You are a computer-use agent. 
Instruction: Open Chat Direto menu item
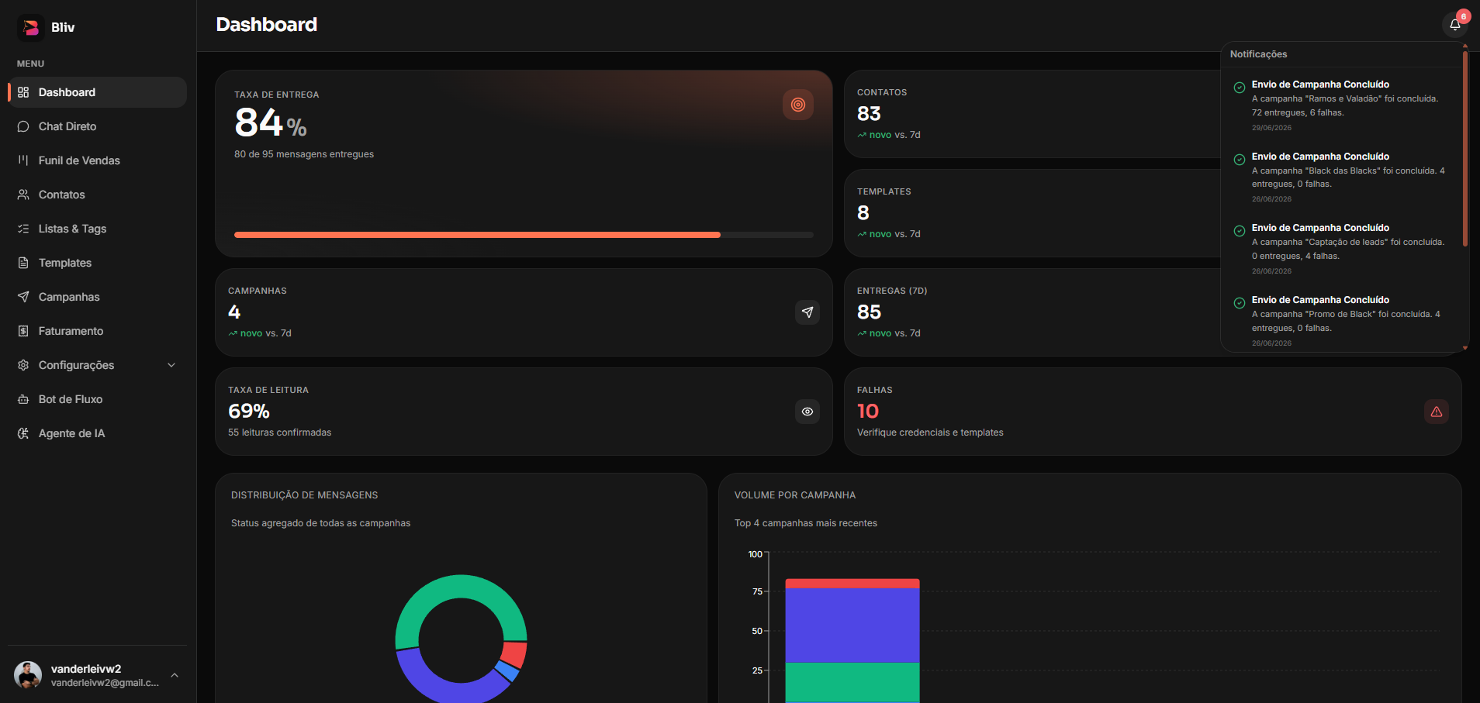98,126
